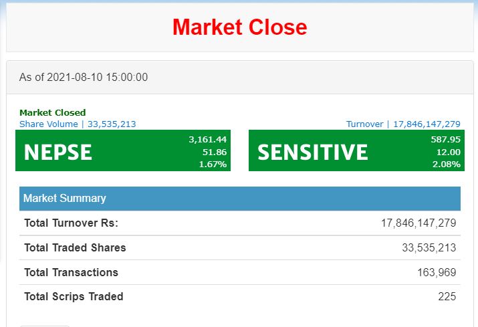Click the traded shares value in the summary table

429,247
